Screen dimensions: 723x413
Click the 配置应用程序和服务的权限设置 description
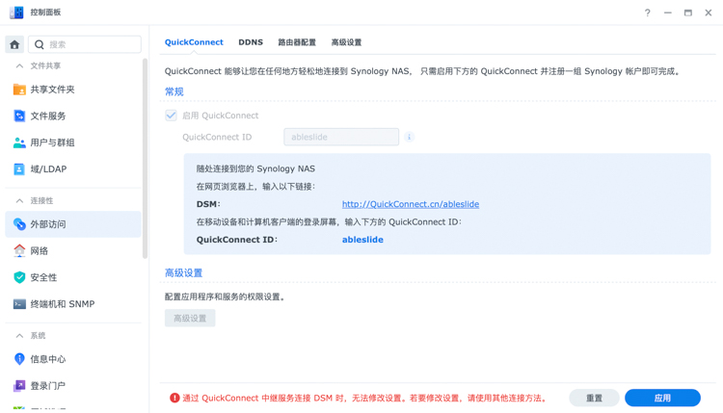225,297
